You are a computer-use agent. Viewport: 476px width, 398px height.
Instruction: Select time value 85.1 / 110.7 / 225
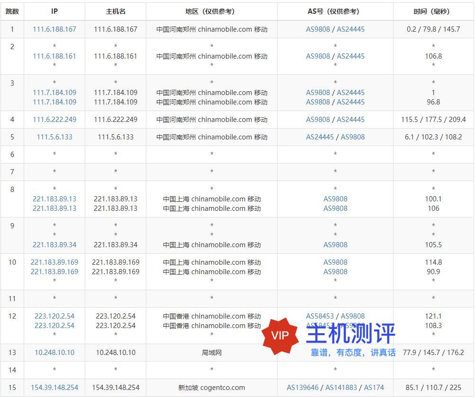433,388
